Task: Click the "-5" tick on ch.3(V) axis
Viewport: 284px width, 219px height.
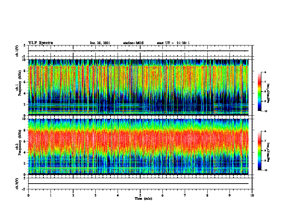Action: [24, 189]
